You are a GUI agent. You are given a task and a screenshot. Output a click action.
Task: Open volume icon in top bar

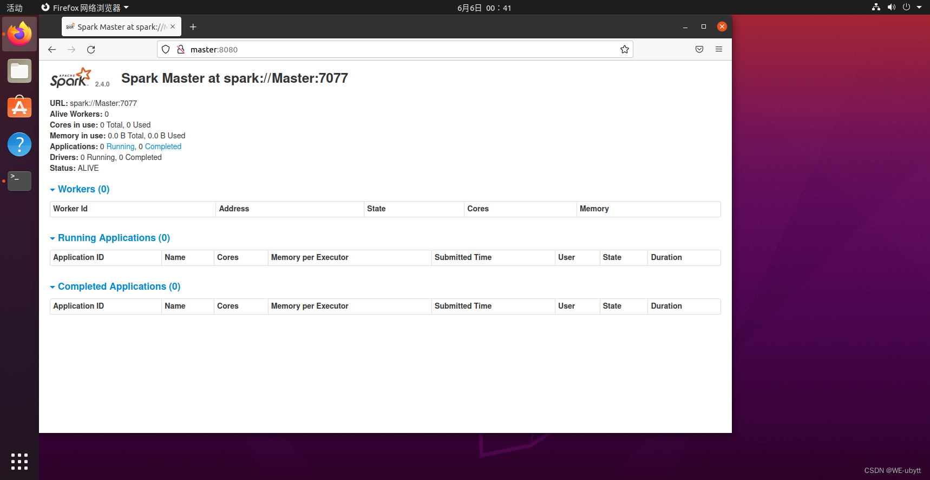click(x=892, y=7)
